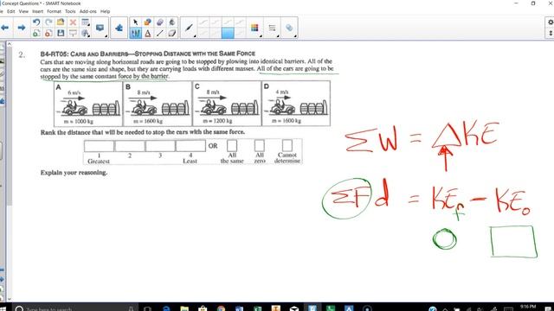Open the Format menu

point(54,11)
